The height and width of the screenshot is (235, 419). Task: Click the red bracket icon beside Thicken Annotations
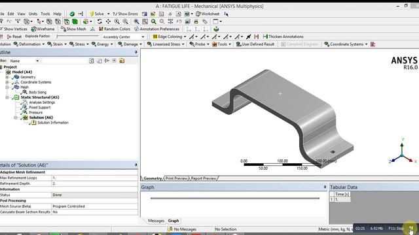click(257, 37)
